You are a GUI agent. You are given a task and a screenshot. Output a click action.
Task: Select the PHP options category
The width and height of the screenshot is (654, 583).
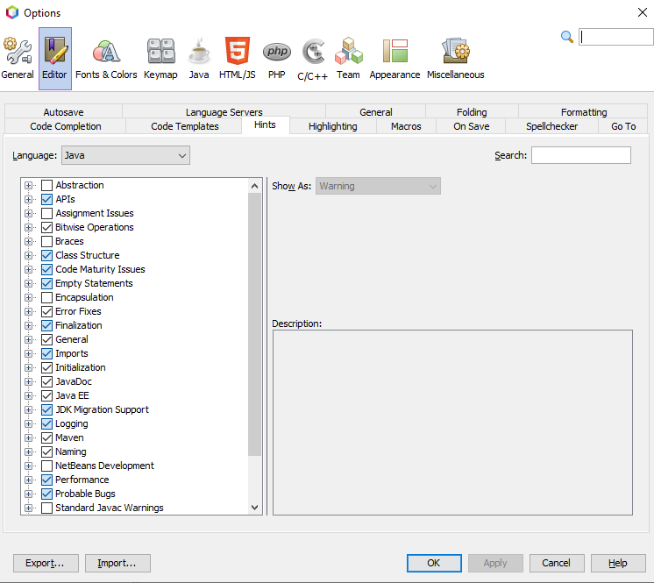pyautogui.click(x=277, y=58)
